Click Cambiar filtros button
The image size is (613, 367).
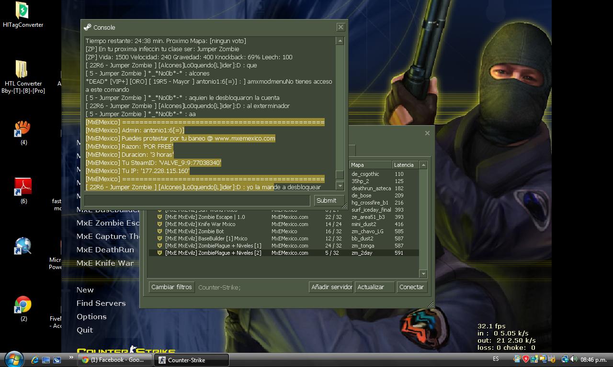pyautogui.click(x=171, y=287)
